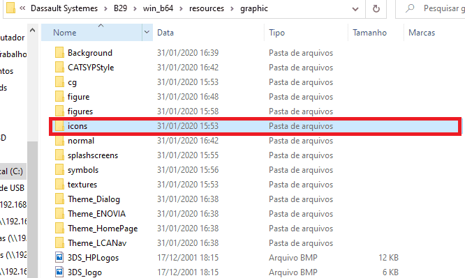Screen dimensions: 465x278
Task: Click date 31/01/2020 16:48 of figure
Action: pyautogui.click(x=188, y=97)
